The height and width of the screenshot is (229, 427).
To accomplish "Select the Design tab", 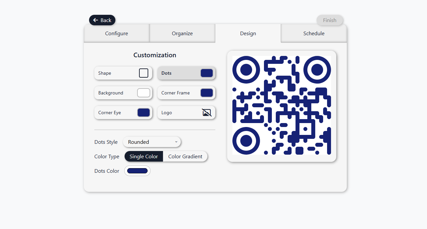I will coord(248,33).
